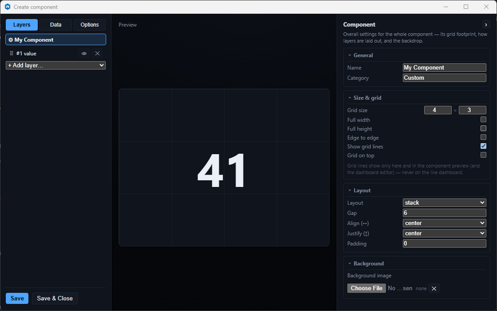Uncheck Show grid lines
Screen dimensions: 497x311
pos(483,146)
